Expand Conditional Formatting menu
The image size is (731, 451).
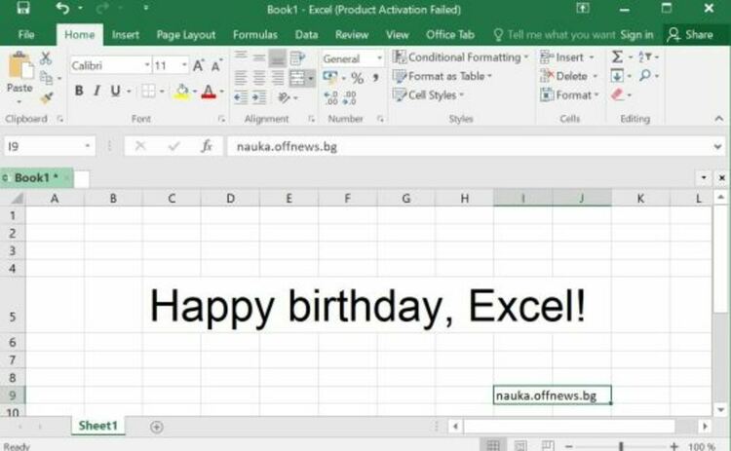[x=461, y=56]
